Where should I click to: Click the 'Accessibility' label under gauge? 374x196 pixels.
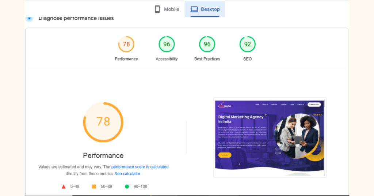(167, 59)
